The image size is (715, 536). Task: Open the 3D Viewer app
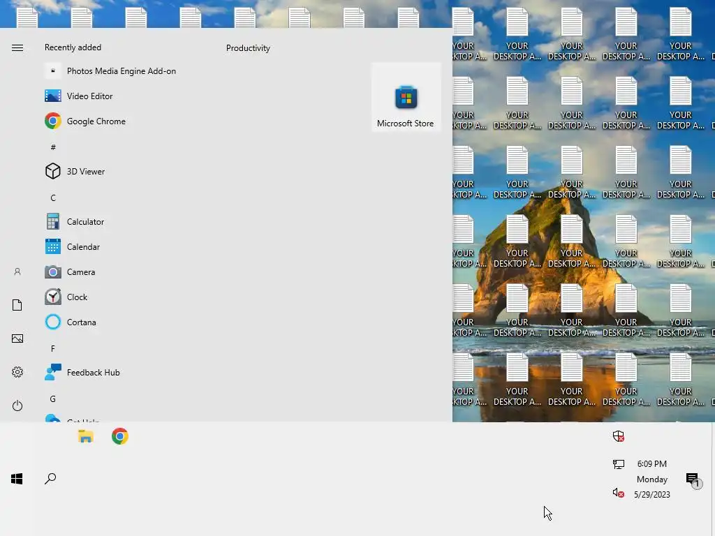click(x=75, y=172)
